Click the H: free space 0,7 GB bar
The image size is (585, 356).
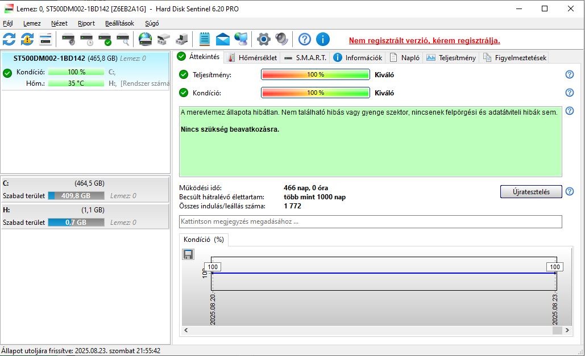coord(76,223)
